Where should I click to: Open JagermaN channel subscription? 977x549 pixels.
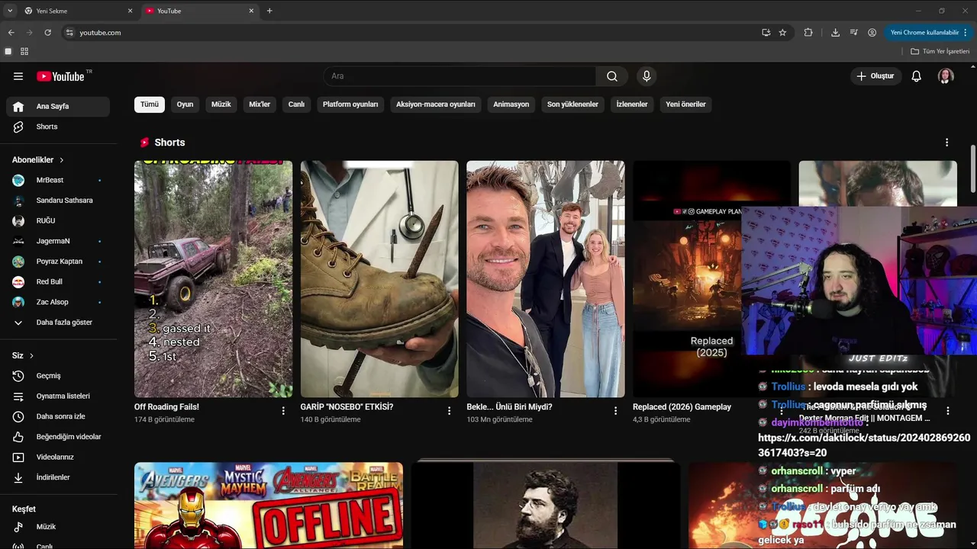(x=58, y=241)
